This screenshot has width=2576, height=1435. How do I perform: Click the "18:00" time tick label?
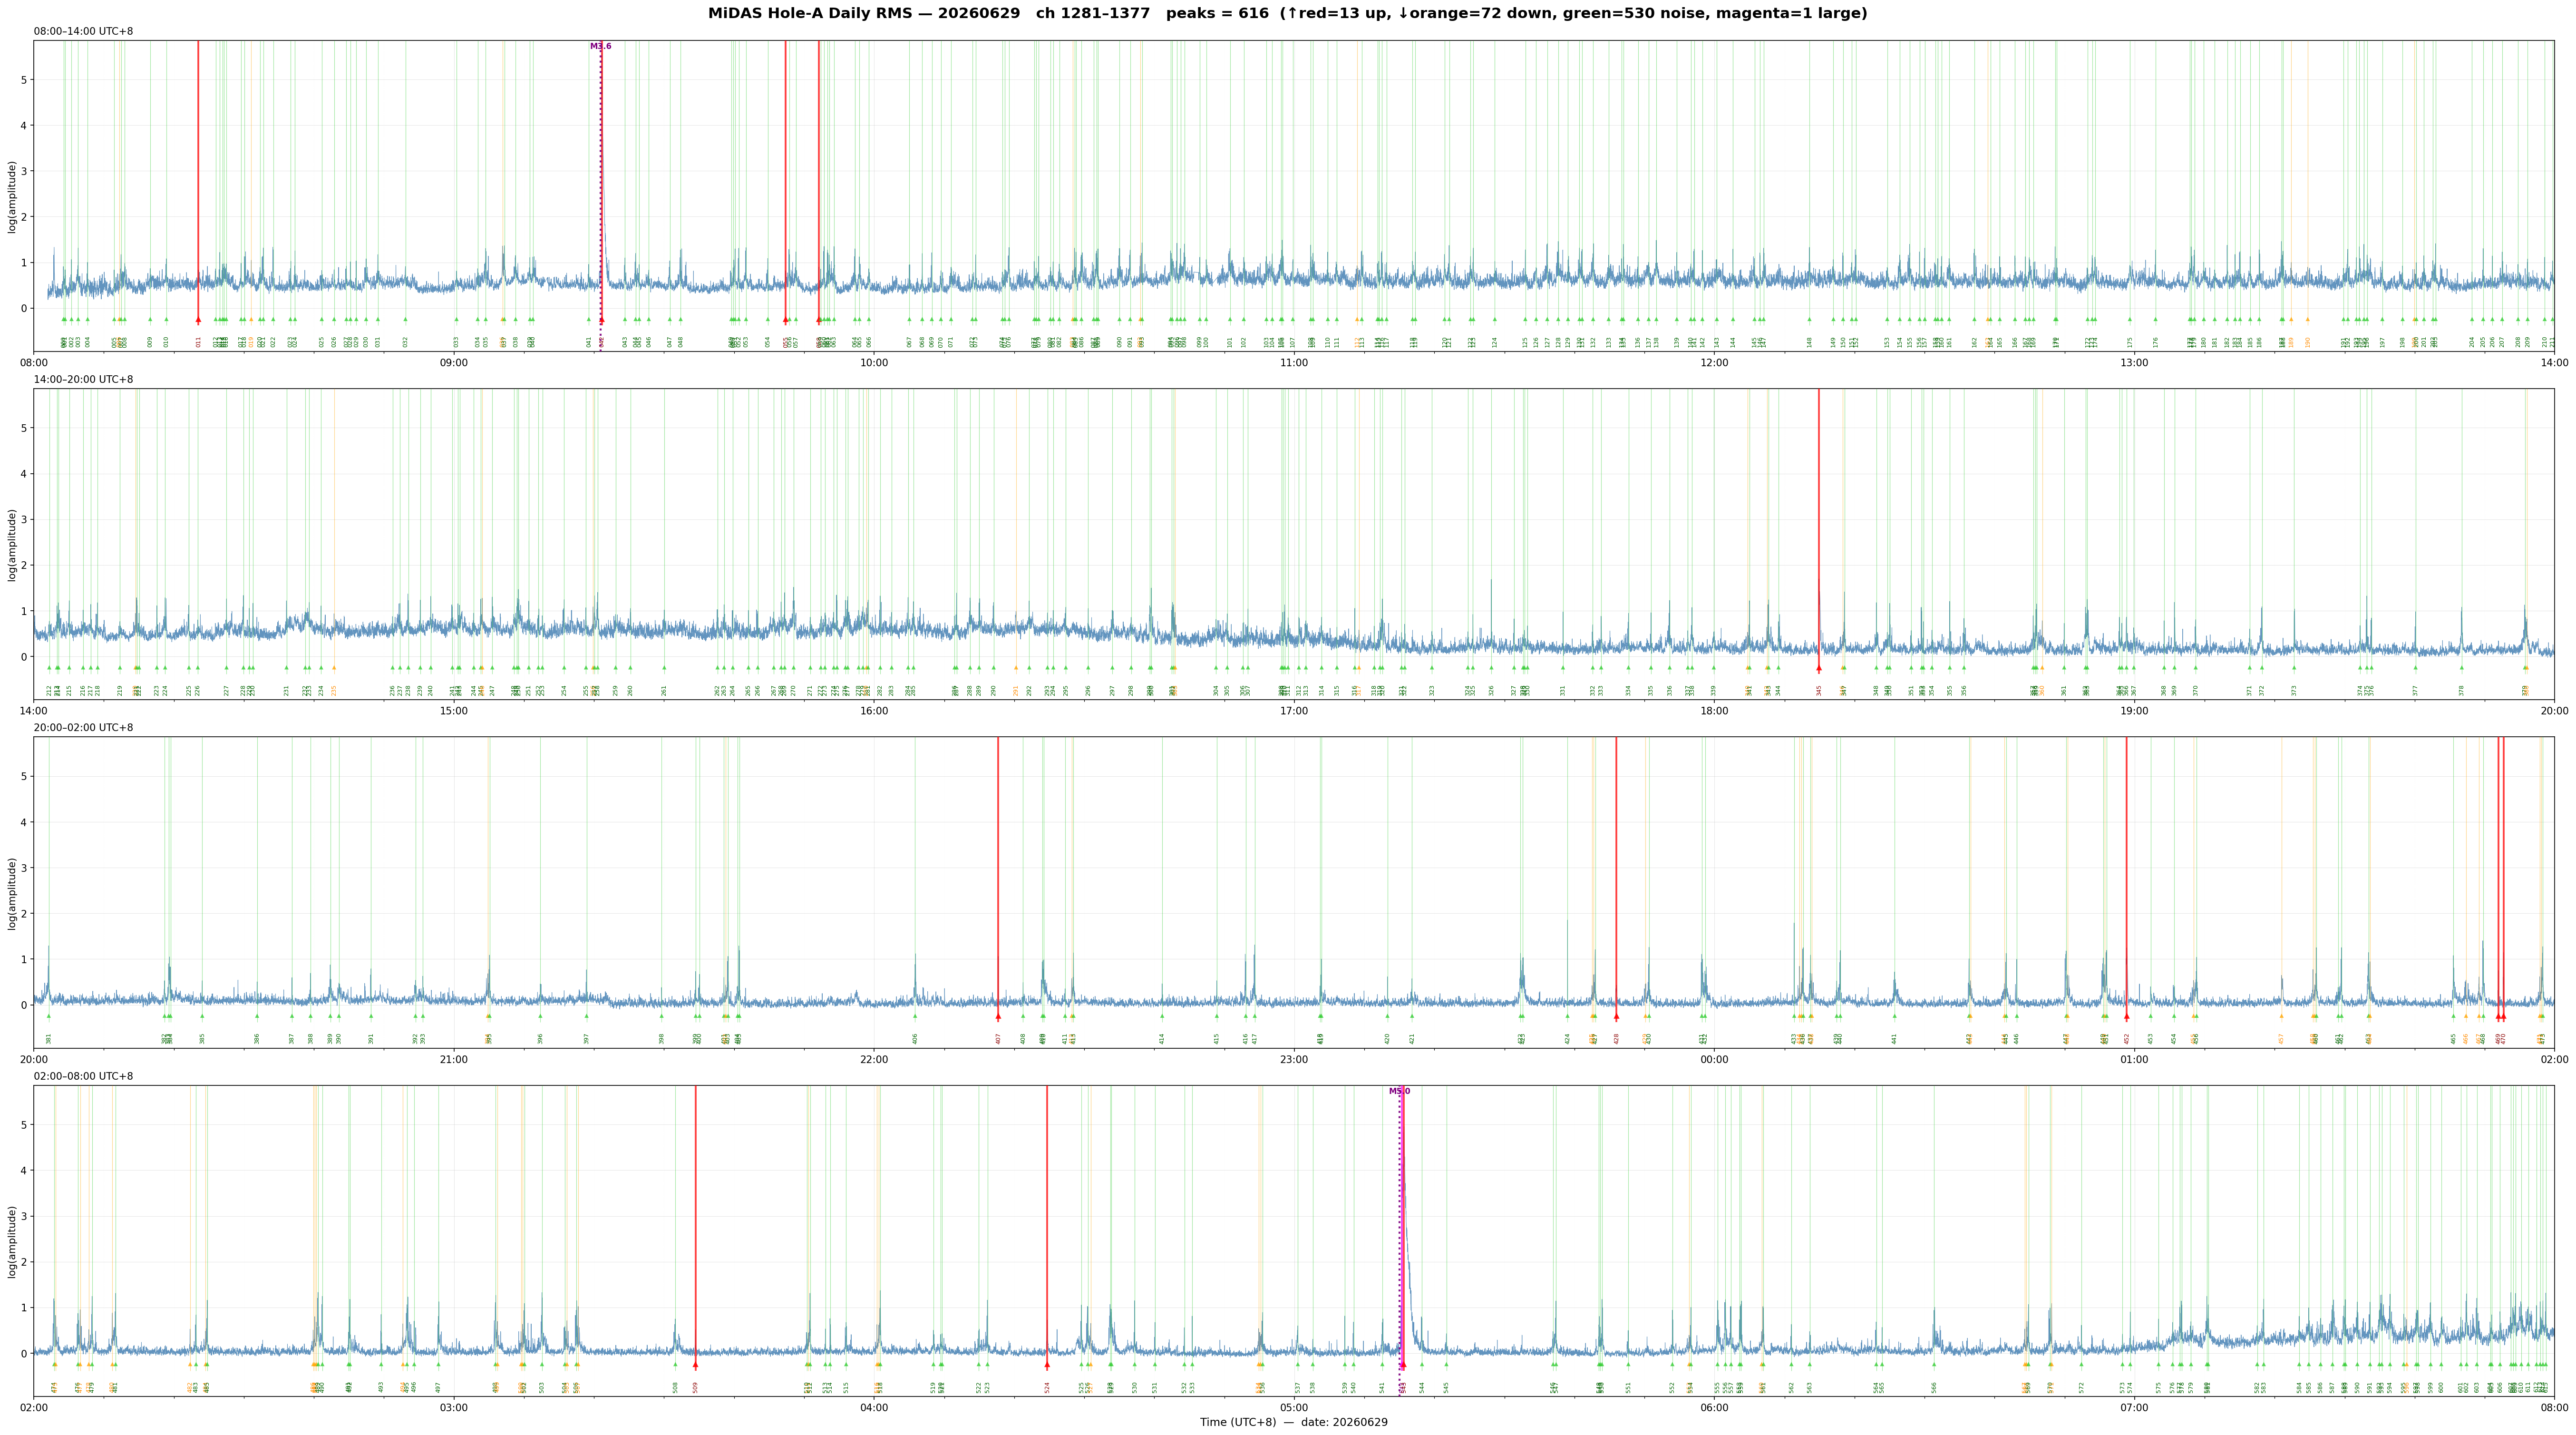[1714, 711]
